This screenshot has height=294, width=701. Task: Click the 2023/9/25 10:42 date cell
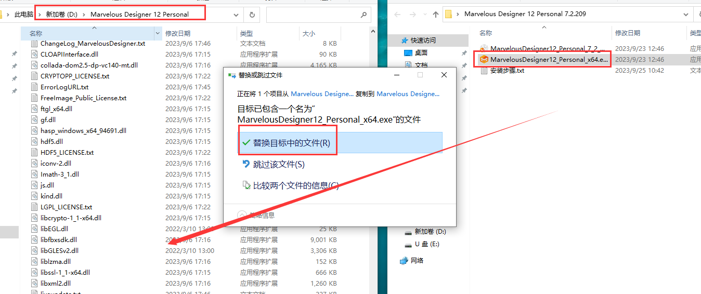[639, 71]
